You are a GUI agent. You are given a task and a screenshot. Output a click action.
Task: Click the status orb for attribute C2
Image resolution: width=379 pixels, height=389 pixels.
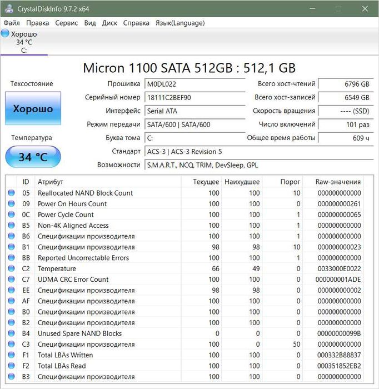[x=12, y=268]
